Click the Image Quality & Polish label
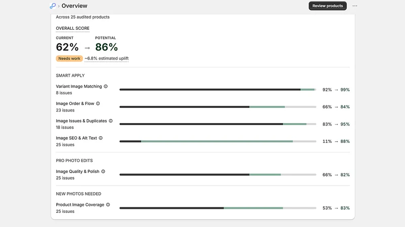 (x=77, y=172)
